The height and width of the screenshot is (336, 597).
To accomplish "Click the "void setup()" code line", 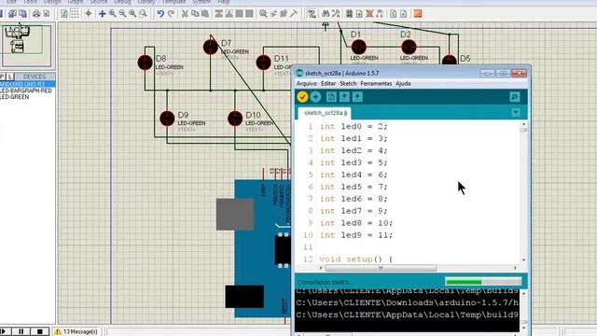I will [x=355, y=259].
